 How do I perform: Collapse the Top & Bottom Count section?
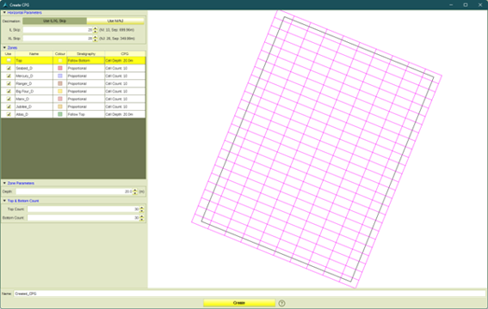click(x=4, y=201)
